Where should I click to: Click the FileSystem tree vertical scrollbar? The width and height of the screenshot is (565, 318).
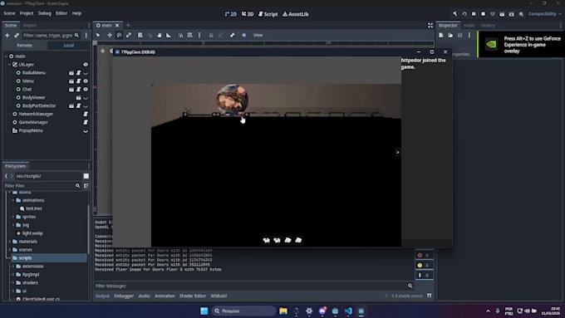(x=88, y=228)
